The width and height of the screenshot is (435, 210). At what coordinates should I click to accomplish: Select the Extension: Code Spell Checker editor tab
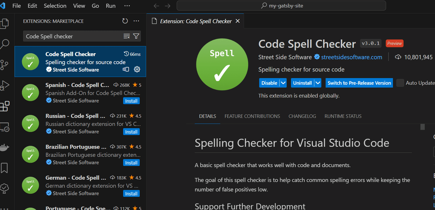(x=196, y=21)
